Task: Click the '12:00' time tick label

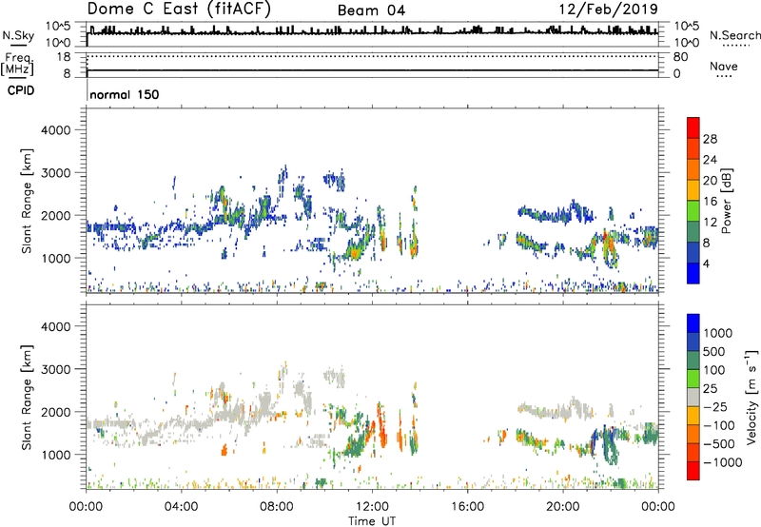Action: (x=372, y=507)
